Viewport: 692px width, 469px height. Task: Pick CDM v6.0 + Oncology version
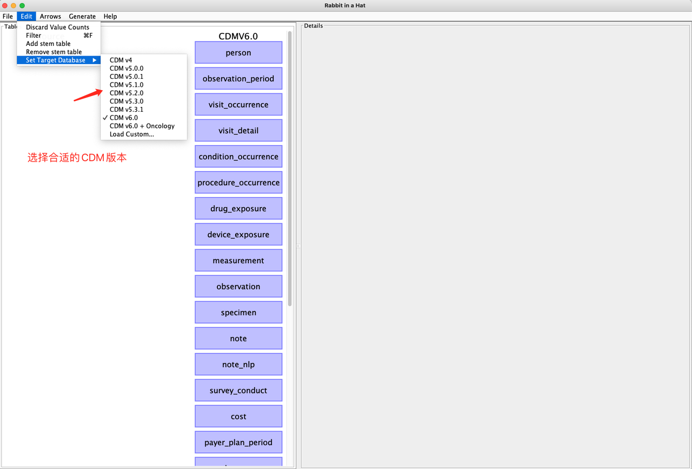coord(142,125)
